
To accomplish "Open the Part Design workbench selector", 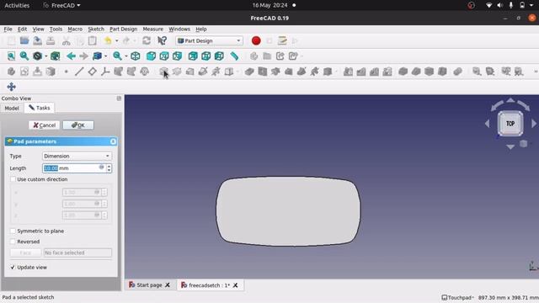I will coord(209,40).
